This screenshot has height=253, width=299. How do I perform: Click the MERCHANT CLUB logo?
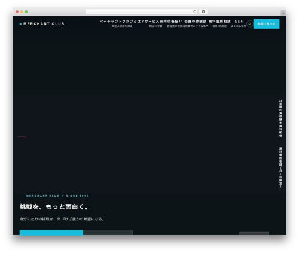[42, 24]
